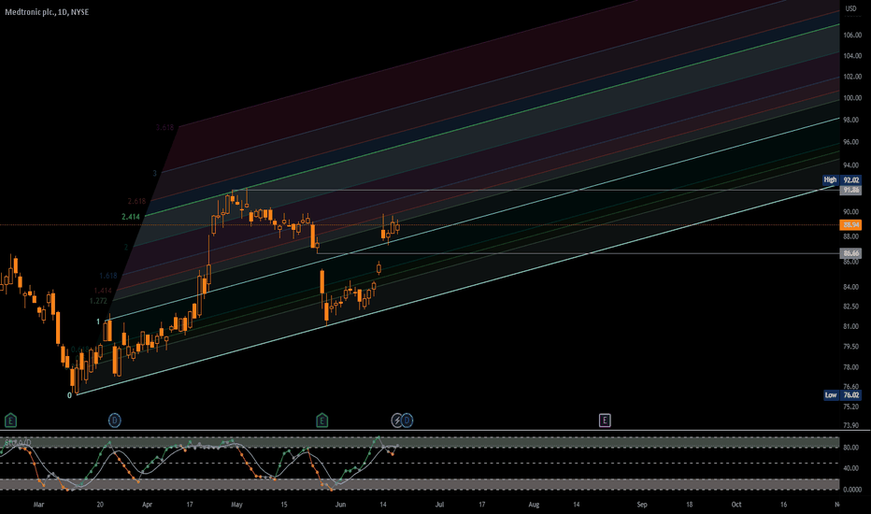Click the 98.00 price axis label
Screen dimensions: 871x514
click(x=850, y=120)
